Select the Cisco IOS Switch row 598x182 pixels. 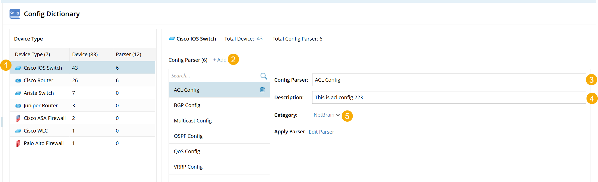(43, 68)
